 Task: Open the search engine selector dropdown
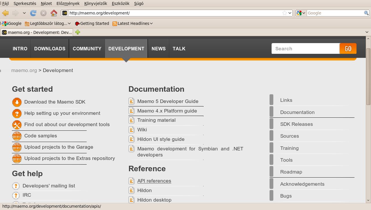point(301,13)
